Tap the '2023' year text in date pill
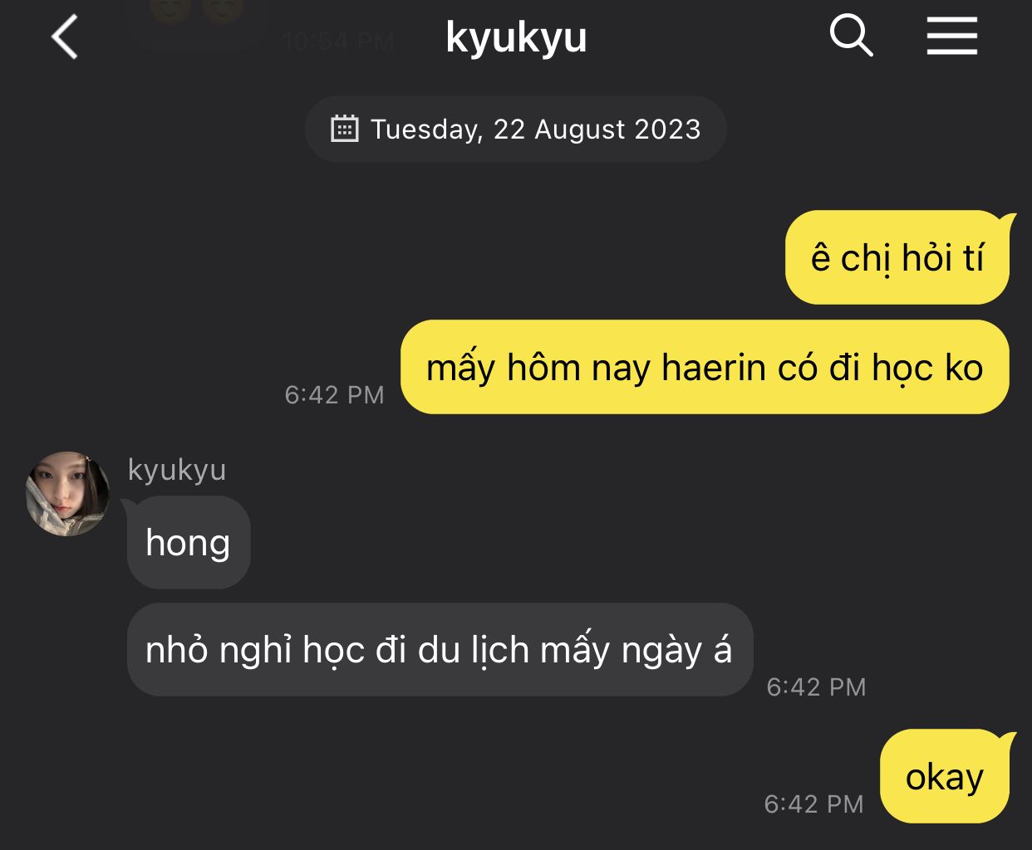Screen dimensions: 1032x850 click(x=667, y=129)
